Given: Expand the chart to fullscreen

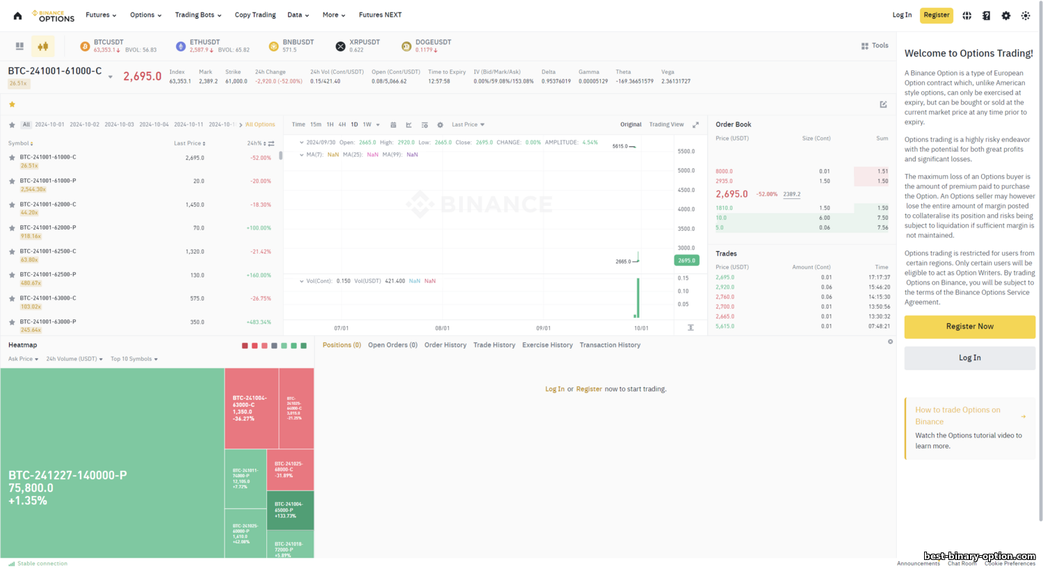Looking at the screenshot, I should [x=695, y=125].
